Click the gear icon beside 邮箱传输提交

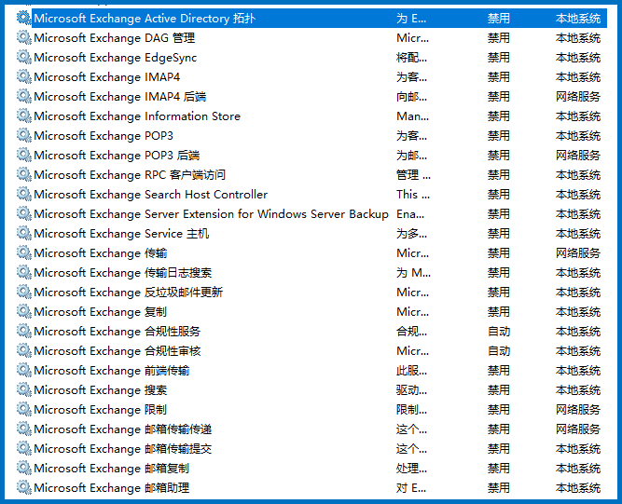24,448
